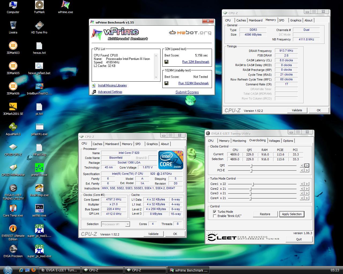Screen dimensions: 343x274
Task: Click the taskbar clock showing 05:23
Action: pyautogui.click(x=335, y=270)
